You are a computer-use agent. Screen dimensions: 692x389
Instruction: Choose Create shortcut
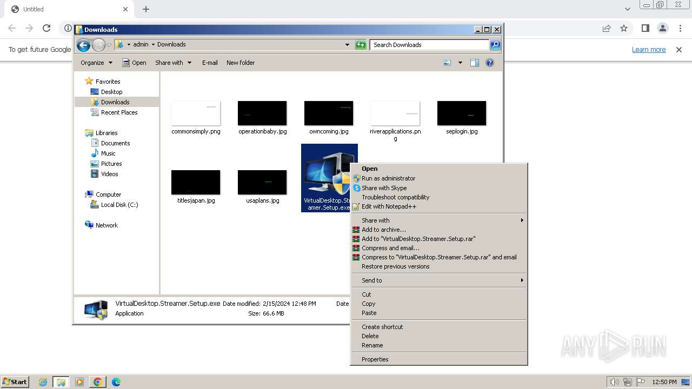click(439, 327)
